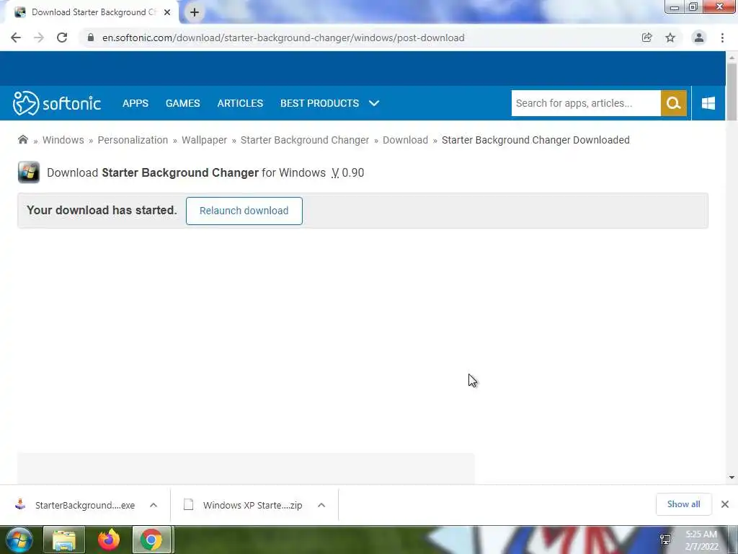738x554 pixels.
Task: Open the Personalization breadcrumb link
Action: [x=133, y=140]
